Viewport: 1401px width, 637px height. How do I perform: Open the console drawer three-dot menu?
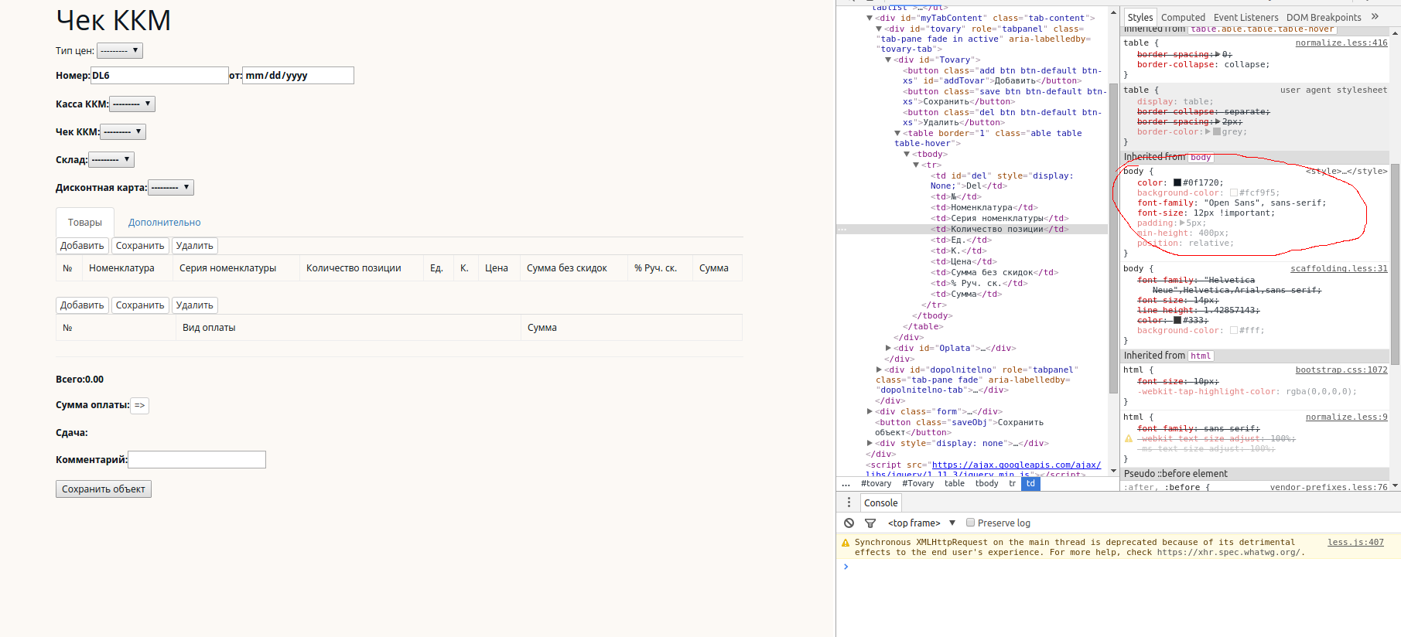tap(849, 502)
